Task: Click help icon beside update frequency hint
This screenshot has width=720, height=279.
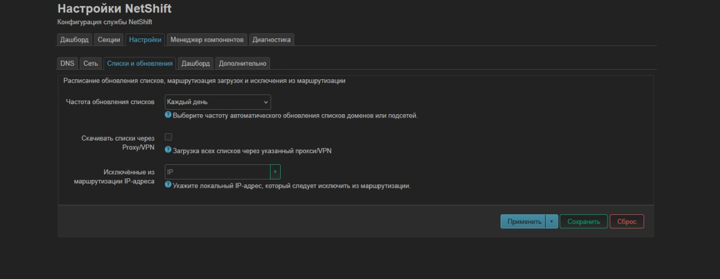Action: click(x=168, y=115)
